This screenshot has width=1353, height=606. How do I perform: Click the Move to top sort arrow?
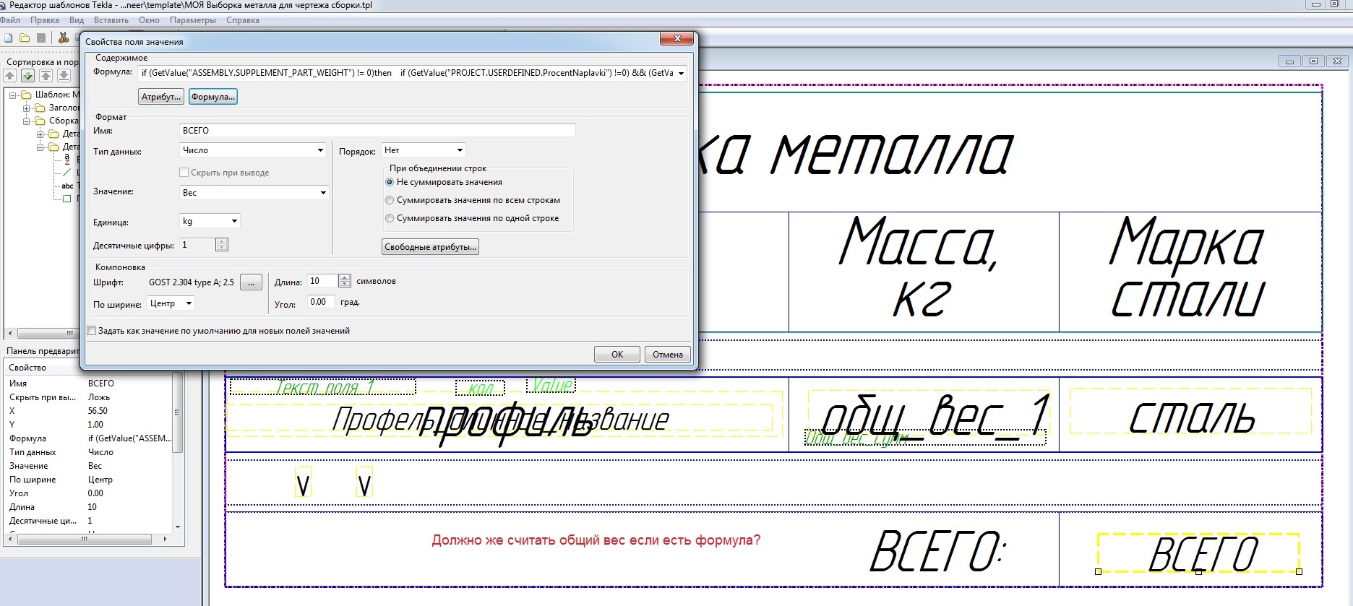46,75
